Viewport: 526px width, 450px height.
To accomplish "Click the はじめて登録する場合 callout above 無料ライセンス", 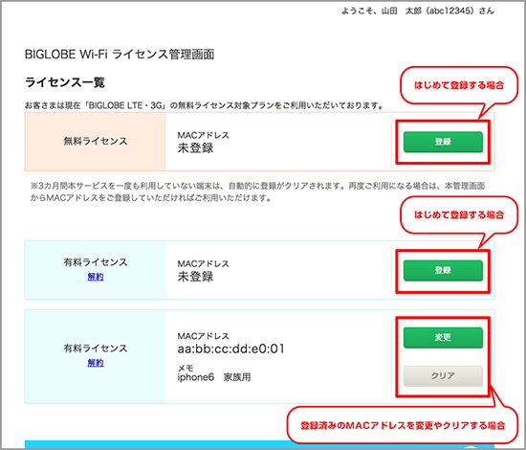I will click(459, 85).
